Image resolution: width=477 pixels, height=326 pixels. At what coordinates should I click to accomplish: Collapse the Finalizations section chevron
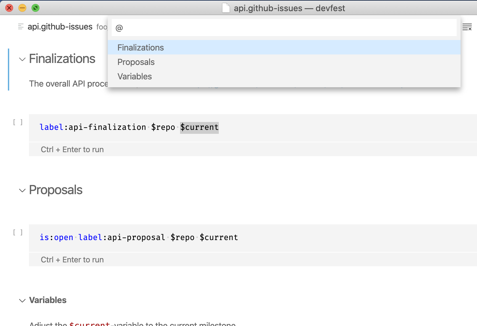(22, 59)
